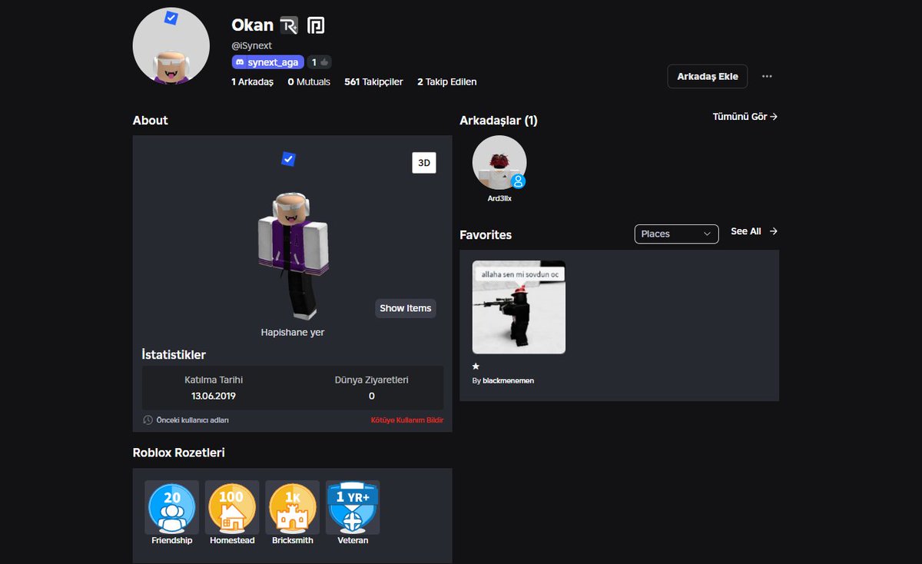Click the Show Items button on the avatar
This screenshot has width=922, height=564.
point(405,308)
